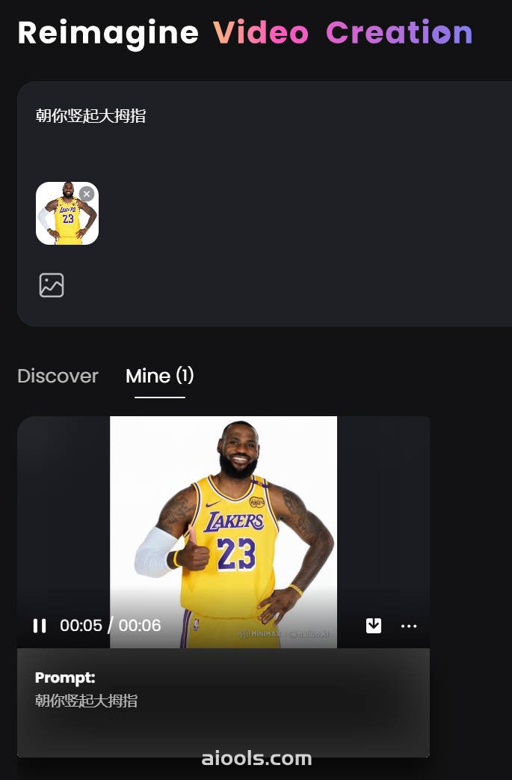The width and height of the screenshot is (512, 780).
Task: Click the Prompt text below the video
Action: (87, 701)
